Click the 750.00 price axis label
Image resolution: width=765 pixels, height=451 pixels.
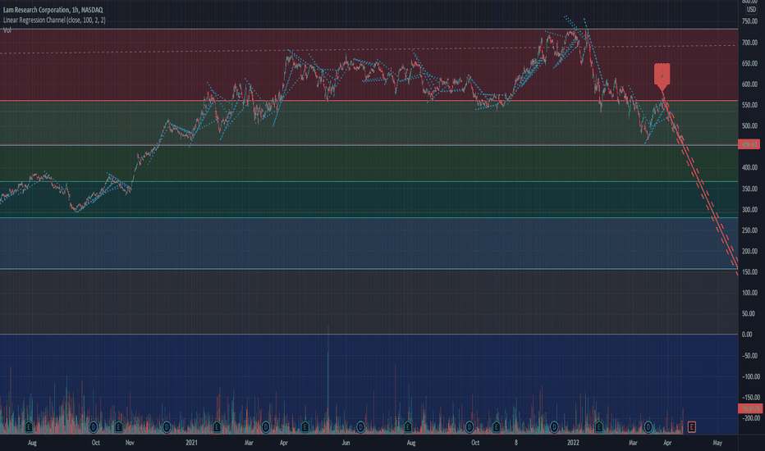749,21
